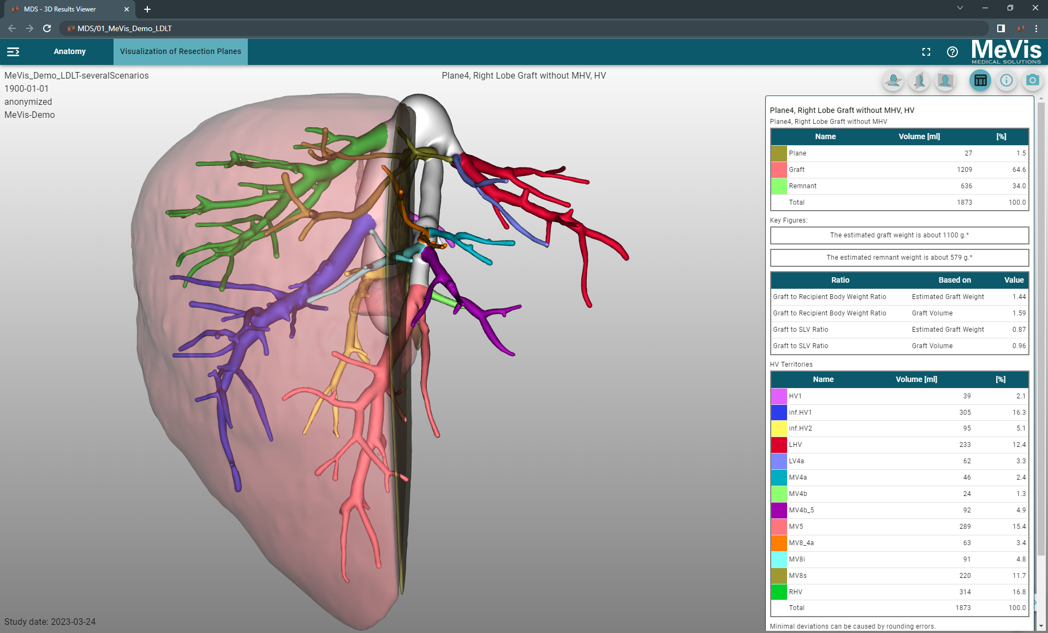The image size is (1048, 633).
Task: Click the MV4a teal swatch
Action: 779,477
